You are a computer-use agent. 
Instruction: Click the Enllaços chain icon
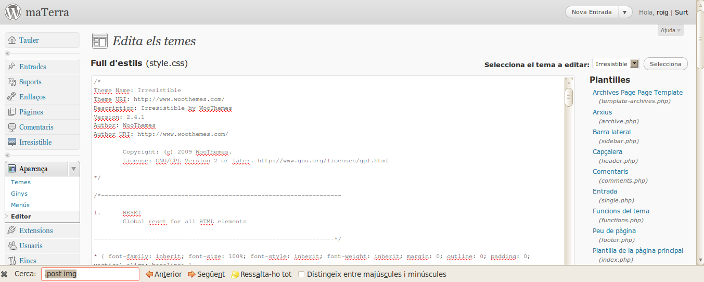[12, 97]
